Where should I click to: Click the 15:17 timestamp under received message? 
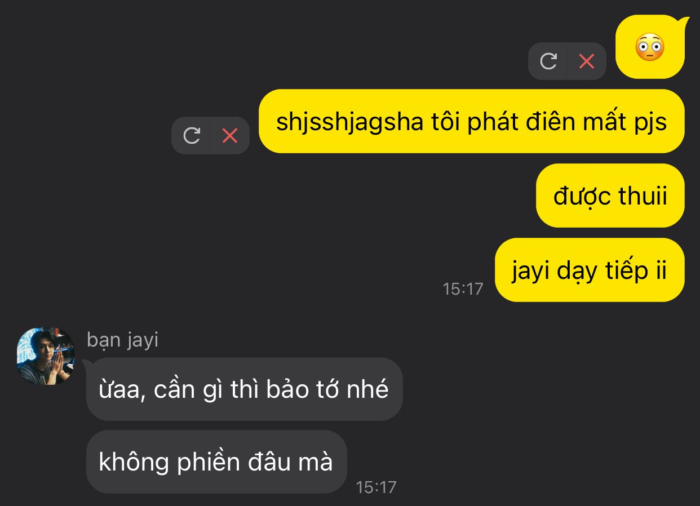pos(376,487)
